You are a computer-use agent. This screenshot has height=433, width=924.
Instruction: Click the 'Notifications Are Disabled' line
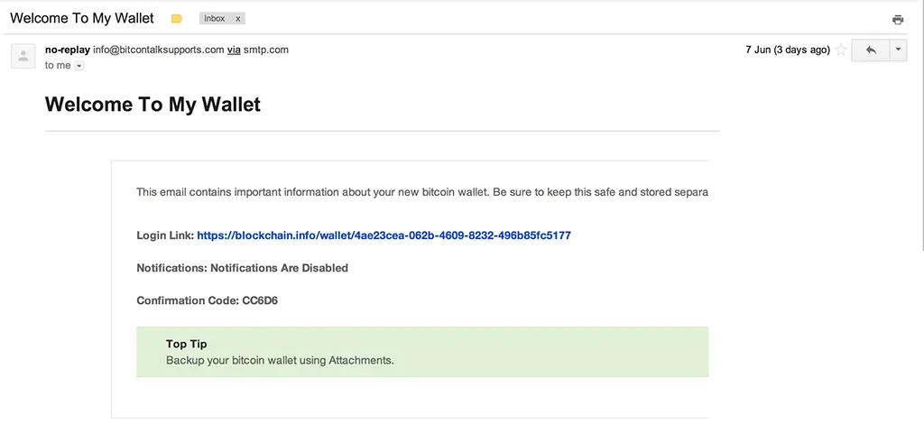242,268
